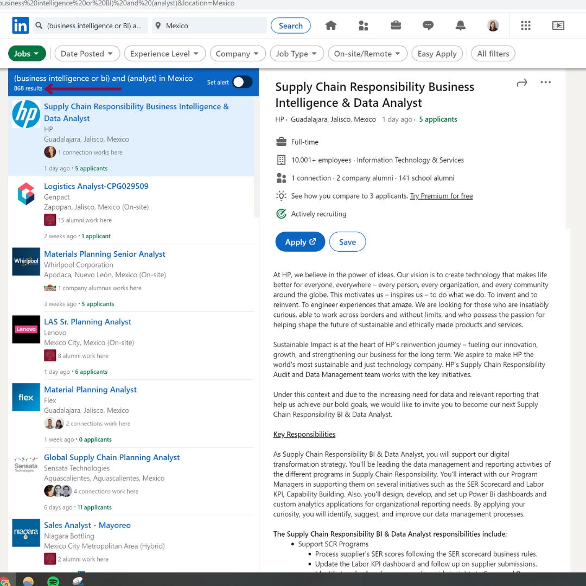Open Global Supply Chain Planning Analyst
Image resolution: width=586 pixels, height=586 pixels.
point(112,457)
